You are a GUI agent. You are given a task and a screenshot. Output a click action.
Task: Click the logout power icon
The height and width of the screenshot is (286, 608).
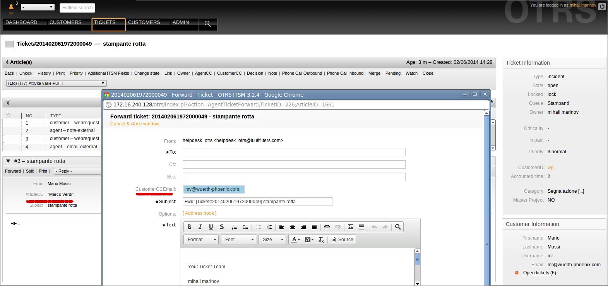pos(602,7)
